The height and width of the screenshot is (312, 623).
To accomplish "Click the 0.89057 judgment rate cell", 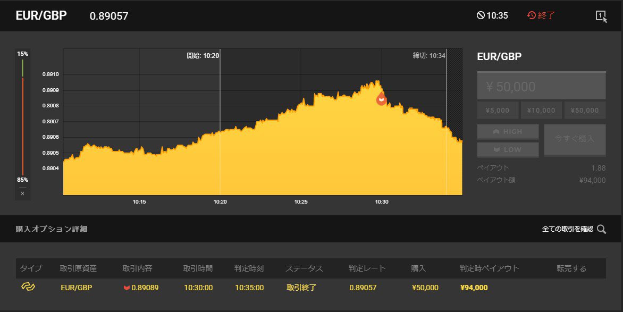I will (363, 288).
